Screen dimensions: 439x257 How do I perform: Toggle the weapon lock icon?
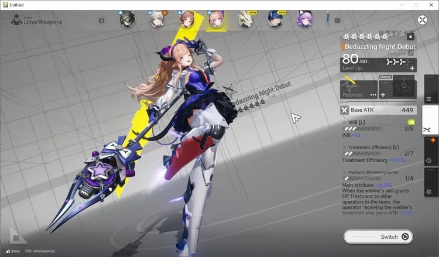pyautogui.click(x=410, y=36)
